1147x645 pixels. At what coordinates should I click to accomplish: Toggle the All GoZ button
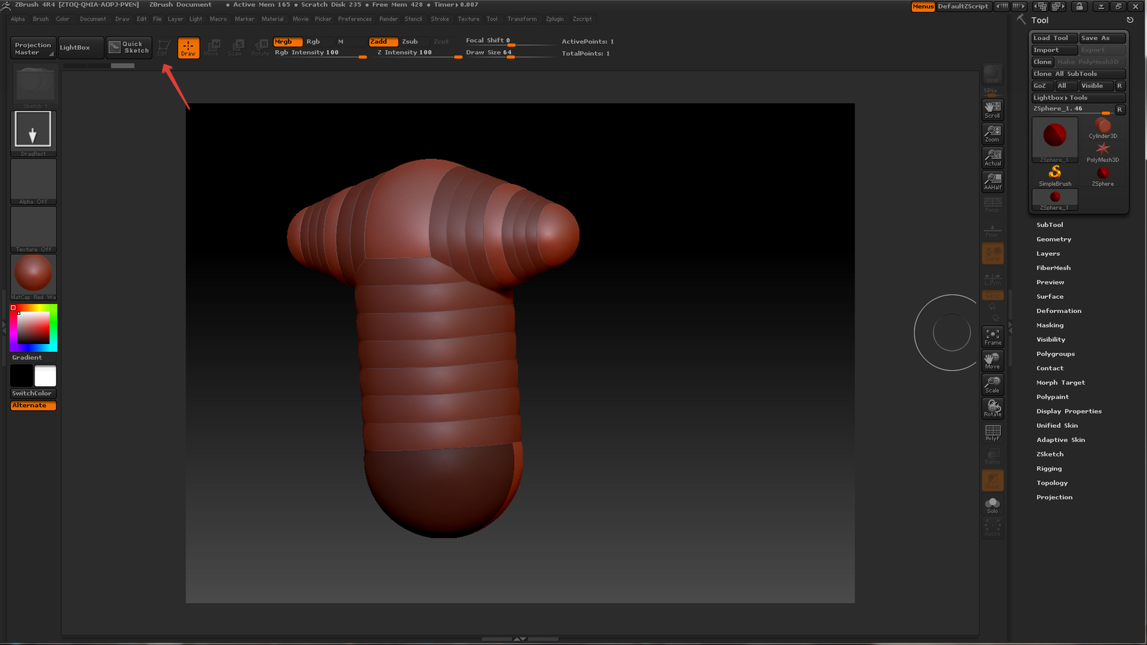click(x=1065, y=86)
